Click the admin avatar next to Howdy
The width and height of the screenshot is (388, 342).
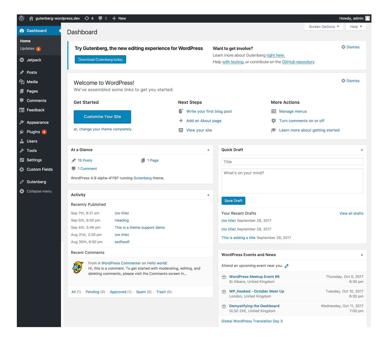click(367, 18)
